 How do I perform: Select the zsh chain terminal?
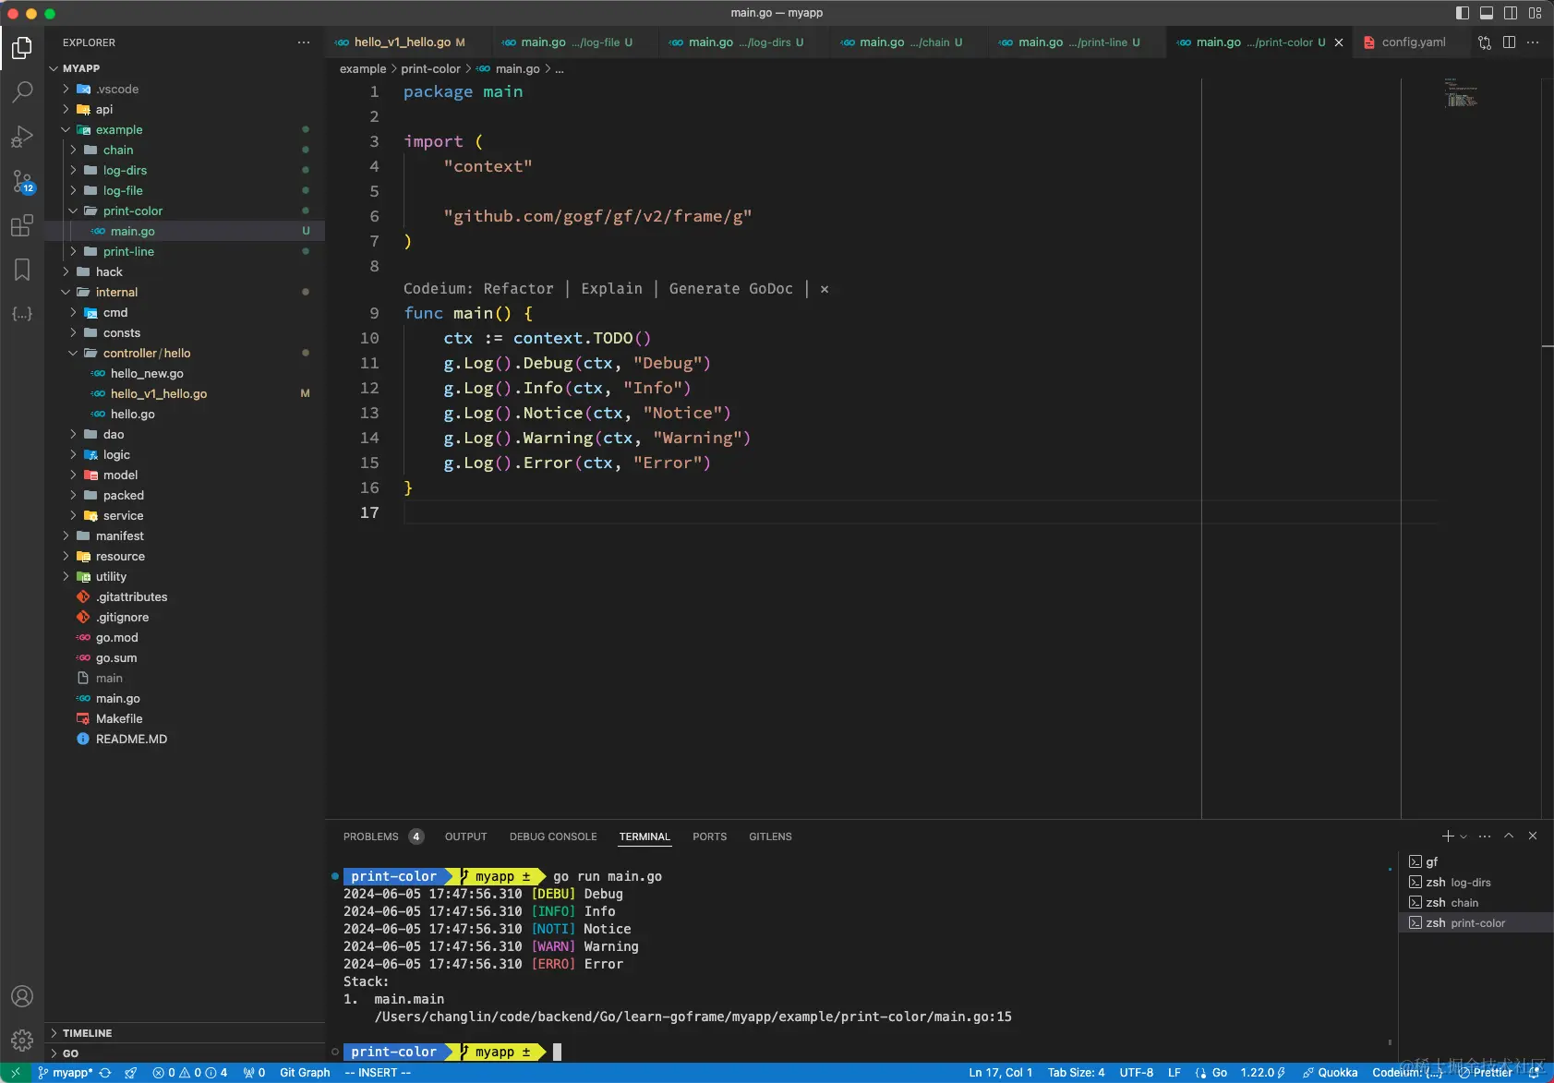(1476, 903)
